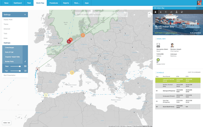Image resolution: width=203 pixels, height=127 pixels.
Task: Select the orange heatmap marker 3 near Denmark
Action: coord(83,35)
